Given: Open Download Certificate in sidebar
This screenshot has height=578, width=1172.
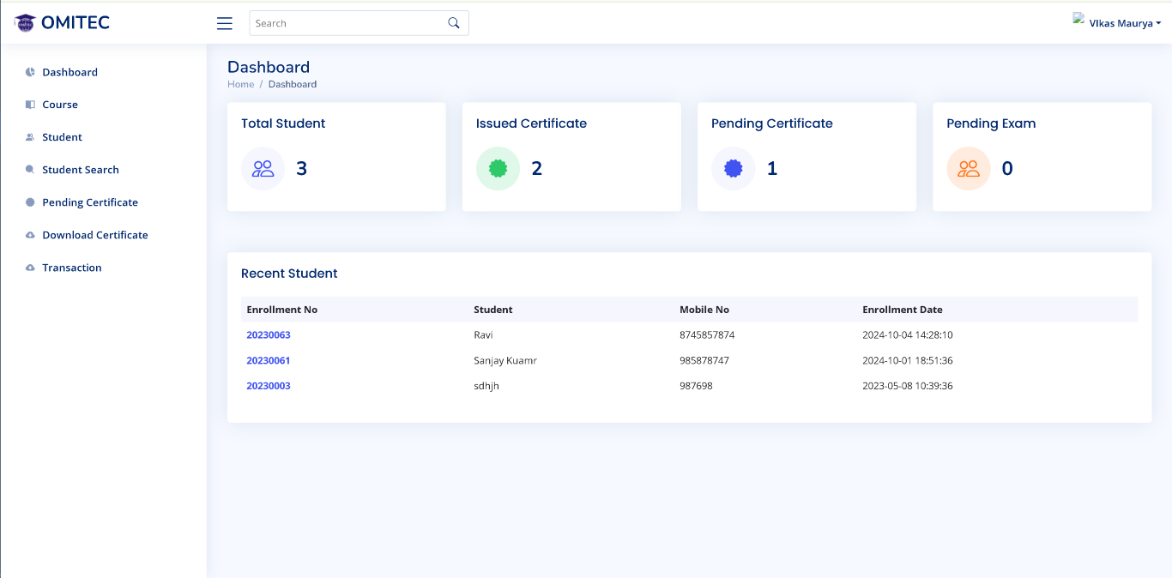Looking at the screenshot, I should (x=95, y=235).
